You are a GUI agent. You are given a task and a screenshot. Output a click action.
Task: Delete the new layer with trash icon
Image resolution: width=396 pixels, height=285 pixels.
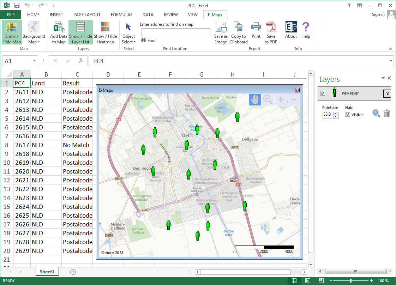(386, 113)
